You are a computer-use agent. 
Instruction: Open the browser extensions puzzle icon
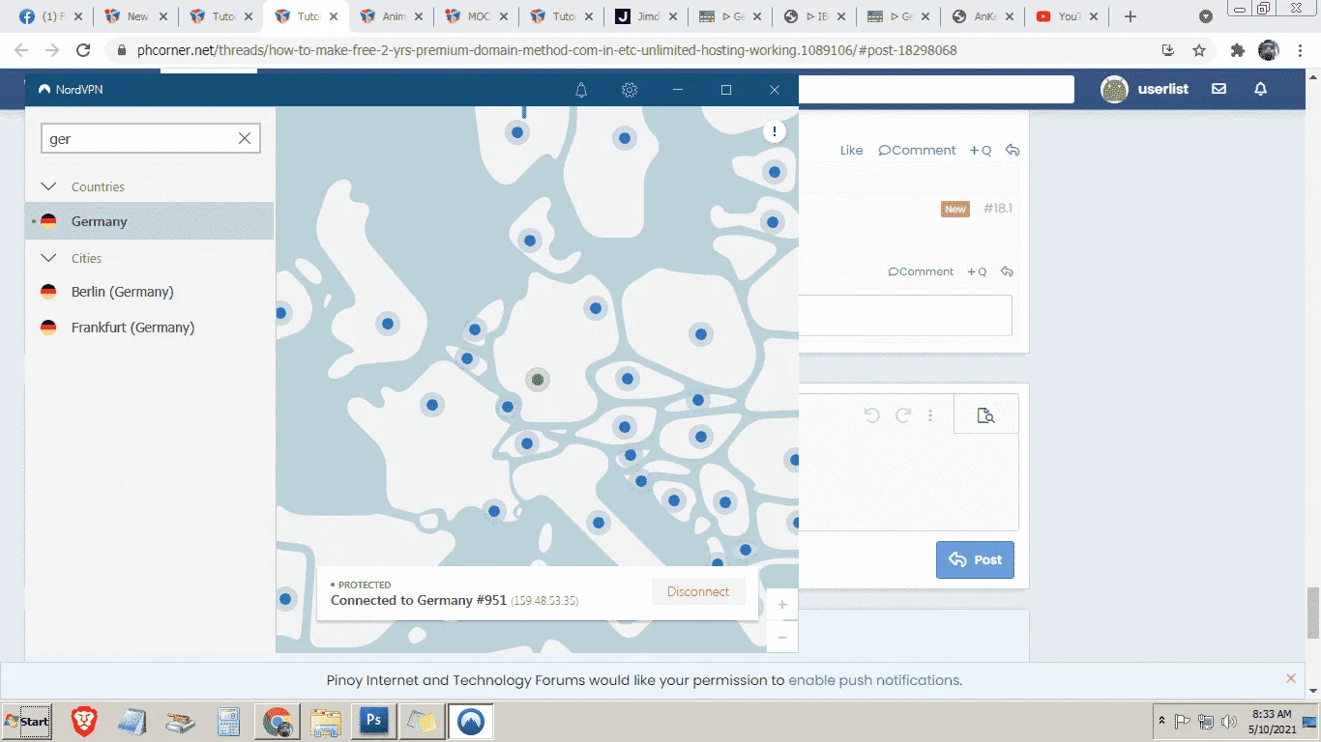click(1237, 50)
